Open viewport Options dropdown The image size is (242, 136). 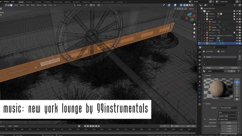point(192,9)
